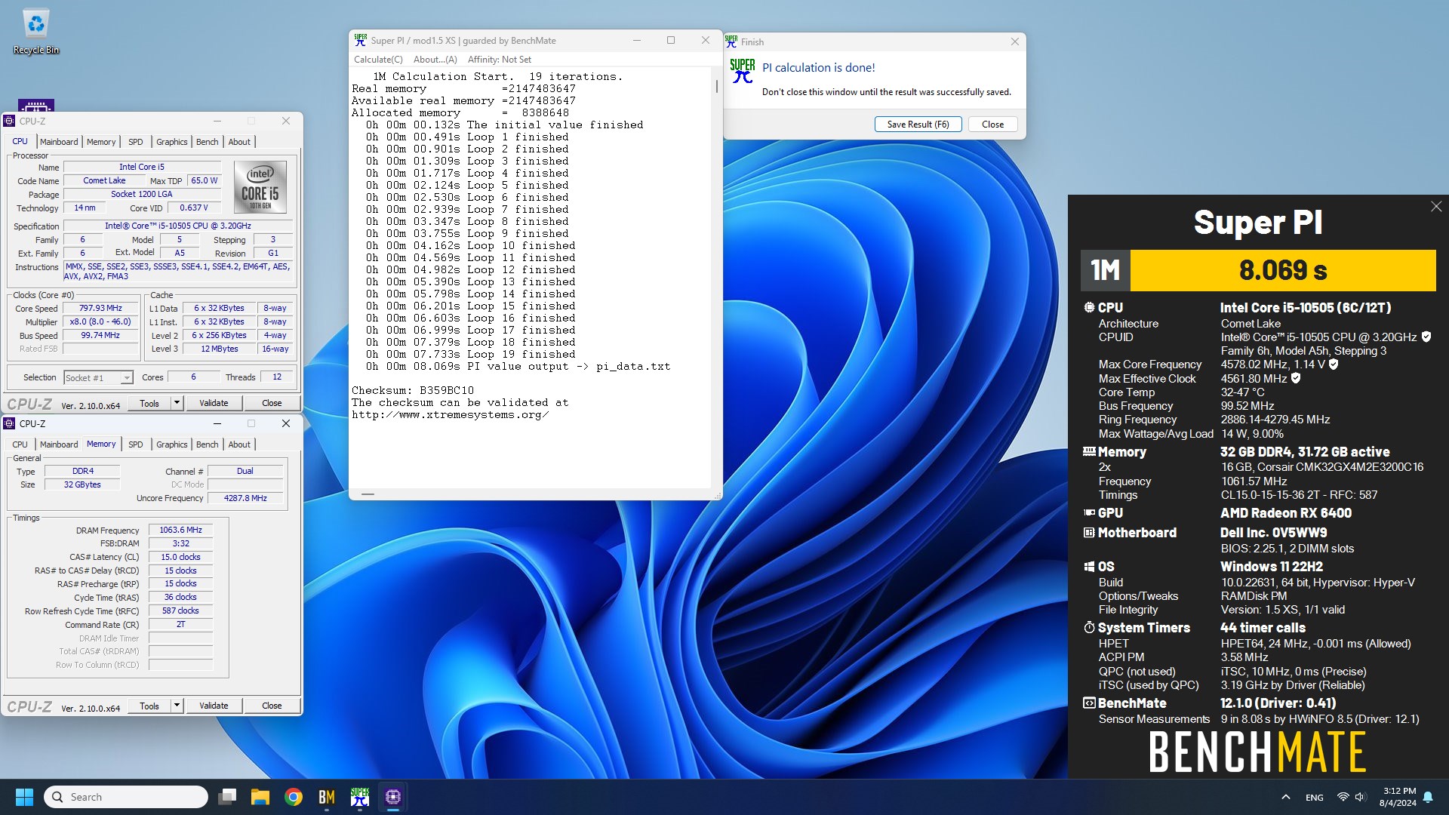Click the Affinity: Not Set menu entry
Viewport: 1449px width, 815px height.
tap(500, 60)
